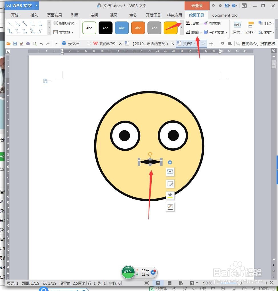
Task: Click the floating outline pen icon
Action: click(x=170, y=207)
